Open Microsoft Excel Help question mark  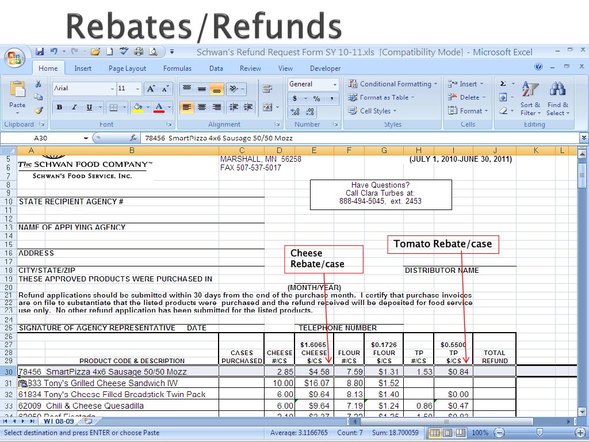click(538, 67)
